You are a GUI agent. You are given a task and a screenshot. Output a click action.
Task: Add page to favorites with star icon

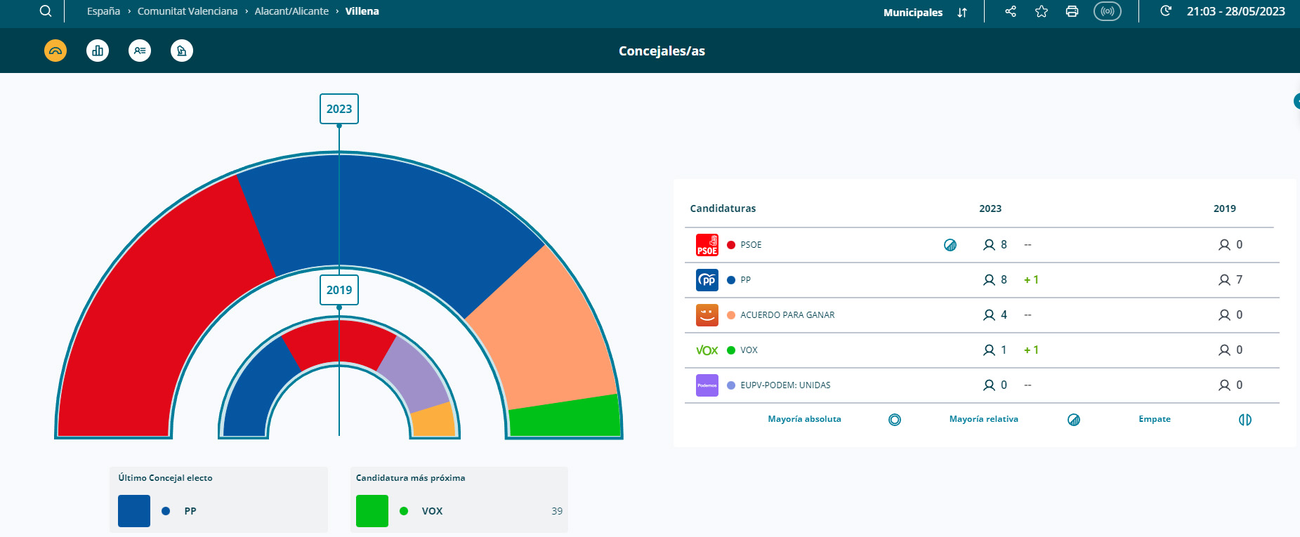pyautogui.click(x=1042, y=11)
